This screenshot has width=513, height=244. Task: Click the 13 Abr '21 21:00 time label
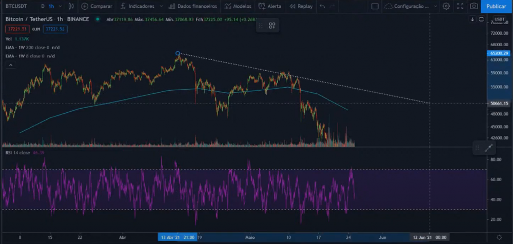click(x=177, y=237)
